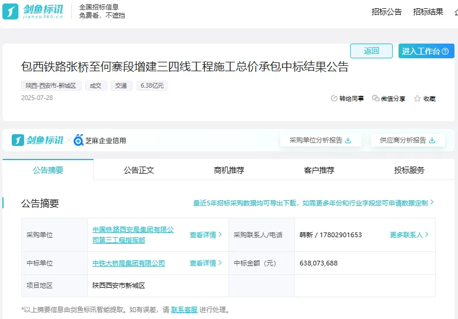This screenshot has width=458, height=319.
Task: Click download icon on 供应商分析报告
Action: [x=432, y=140]
